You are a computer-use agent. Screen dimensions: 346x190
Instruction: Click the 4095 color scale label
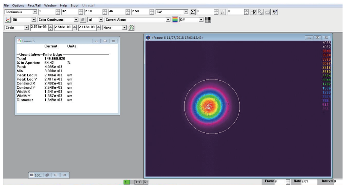coord(326,43)
